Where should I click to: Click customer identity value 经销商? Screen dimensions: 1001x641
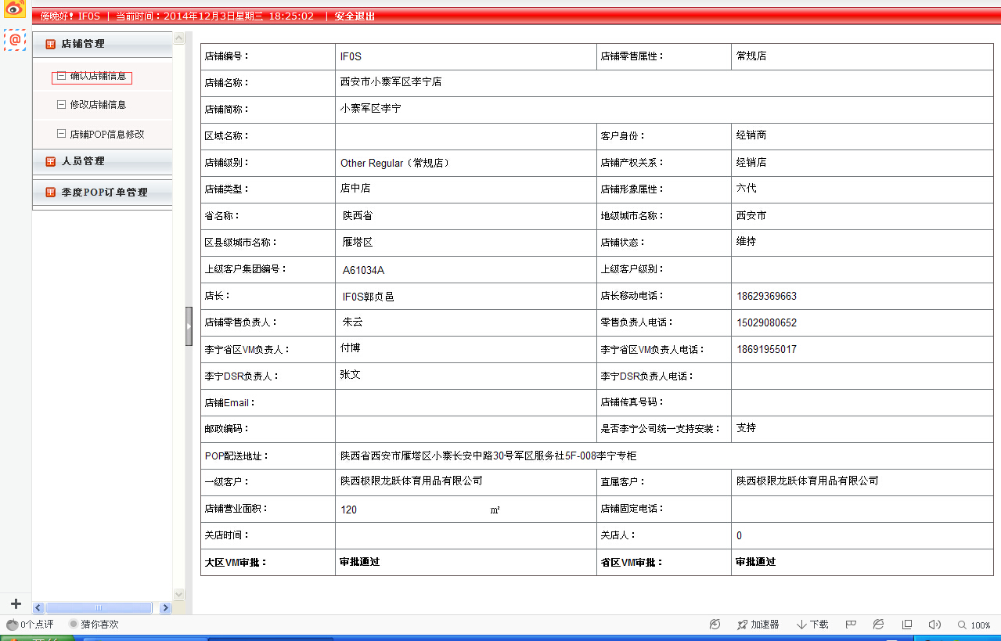tap(751, 135)
